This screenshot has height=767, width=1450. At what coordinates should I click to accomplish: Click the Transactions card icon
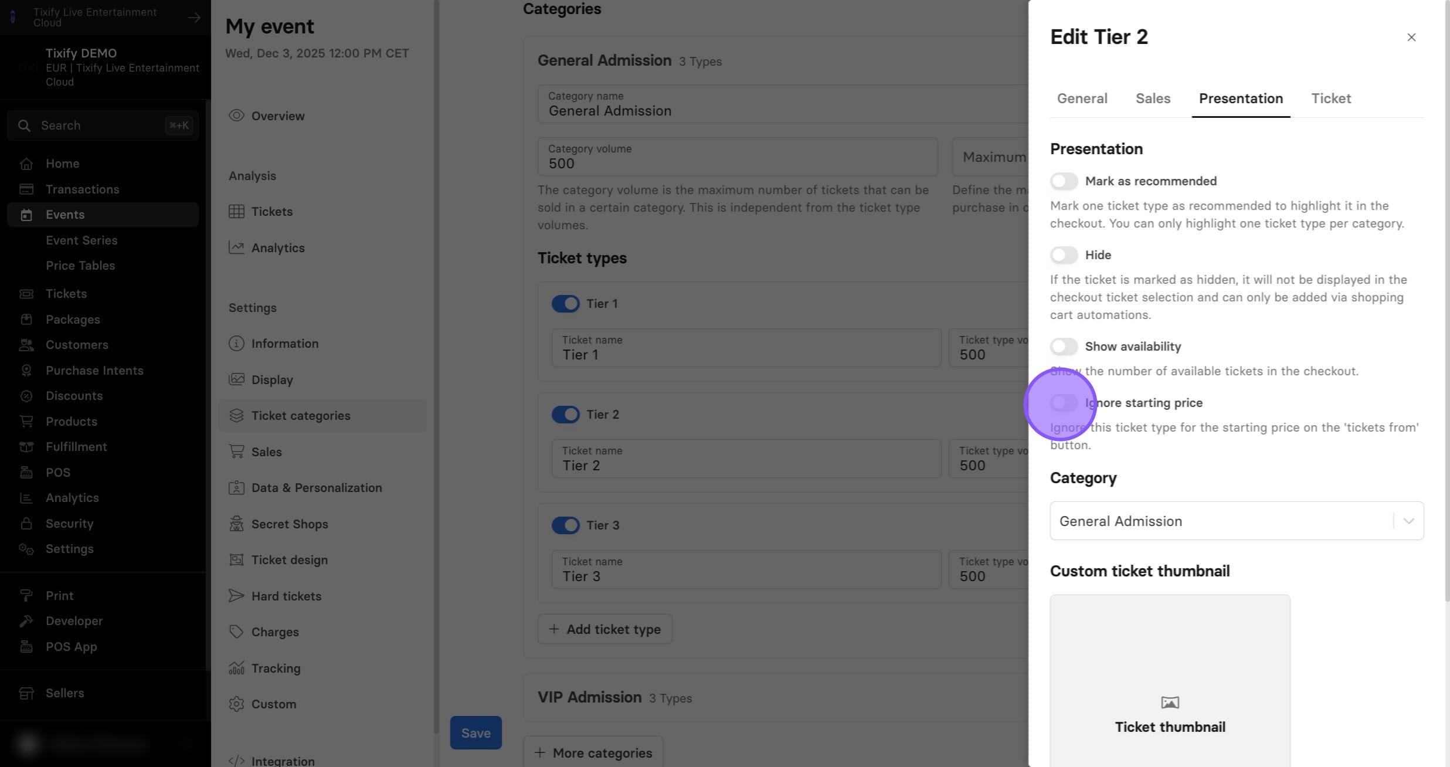tap(26, 189)
